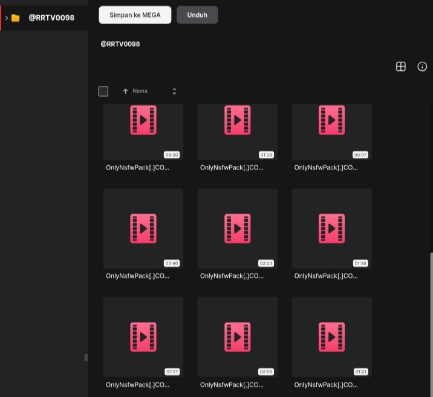Image resolution: width=433 pixels, height=397 pixels.
Task: Open the video icon with duration 07:57
Action: click(x=143, y=337)
